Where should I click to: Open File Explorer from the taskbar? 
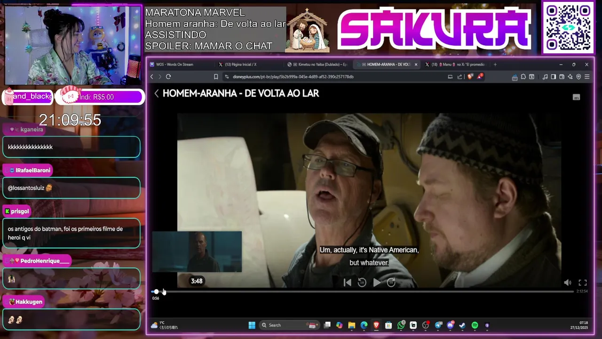point(352,325)
